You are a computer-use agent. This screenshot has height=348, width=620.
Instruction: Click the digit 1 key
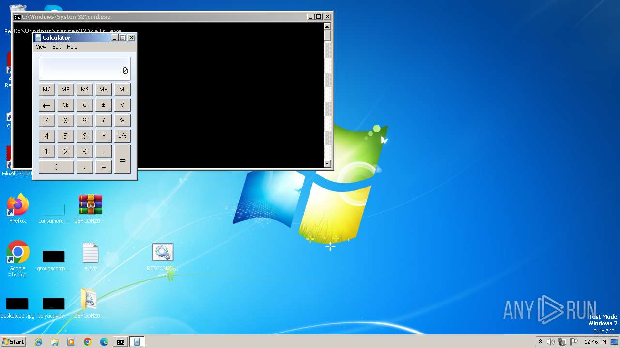pyautogui.click(x=46, y=151)
